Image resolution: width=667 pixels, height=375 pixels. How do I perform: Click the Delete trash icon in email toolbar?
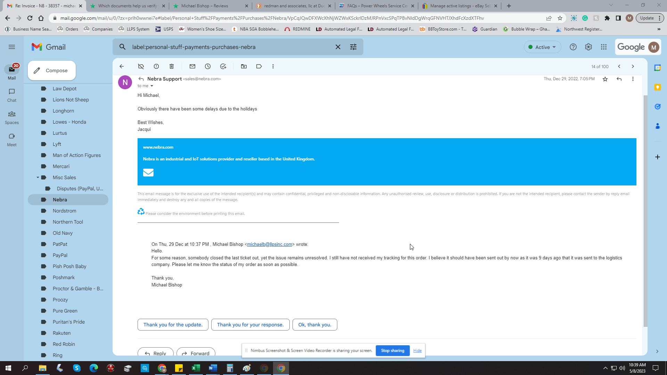click(x=172, y=66)
